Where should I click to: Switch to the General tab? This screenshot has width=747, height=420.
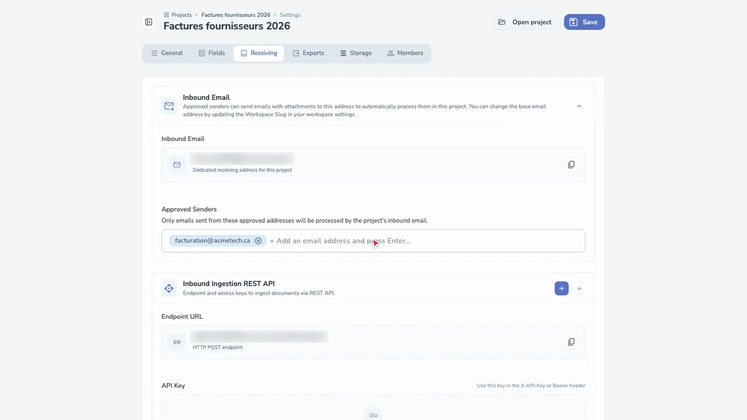pos(167,53)
